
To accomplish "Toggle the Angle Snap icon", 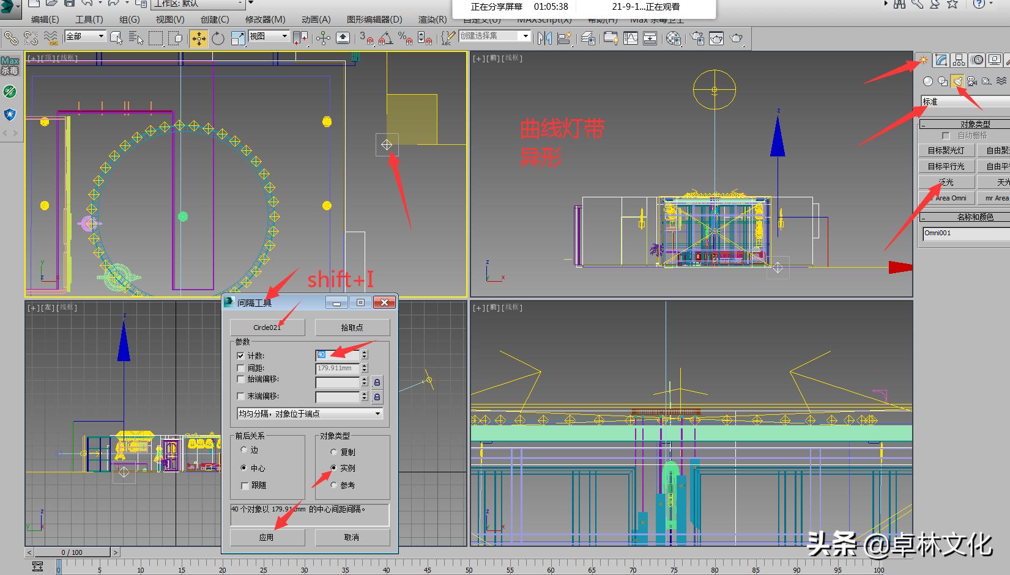I will coord(385,38).
